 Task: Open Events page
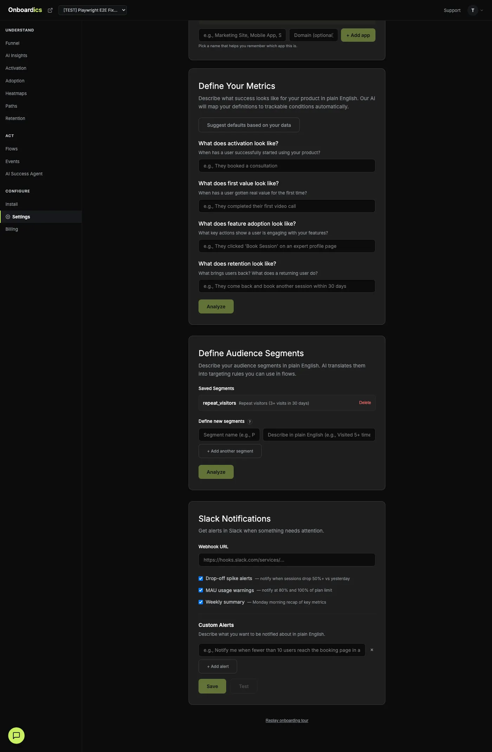pyautogui.click(x=12, y=162)
